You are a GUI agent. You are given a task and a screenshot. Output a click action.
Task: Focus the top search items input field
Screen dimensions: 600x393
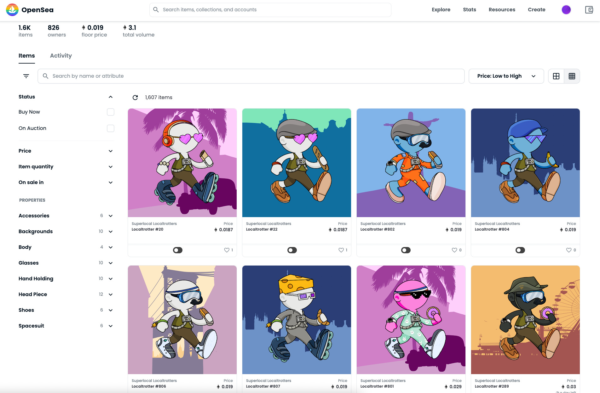coord(270,10)
